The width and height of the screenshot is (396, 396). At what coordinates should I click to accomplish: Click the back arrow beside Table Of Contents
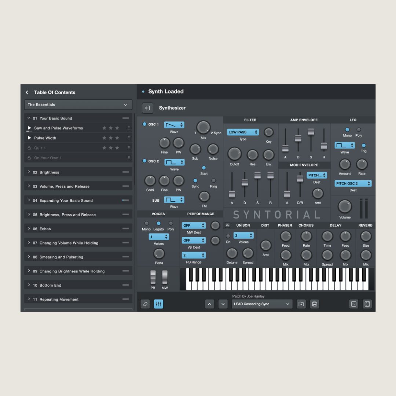click(x=27, y=92)
